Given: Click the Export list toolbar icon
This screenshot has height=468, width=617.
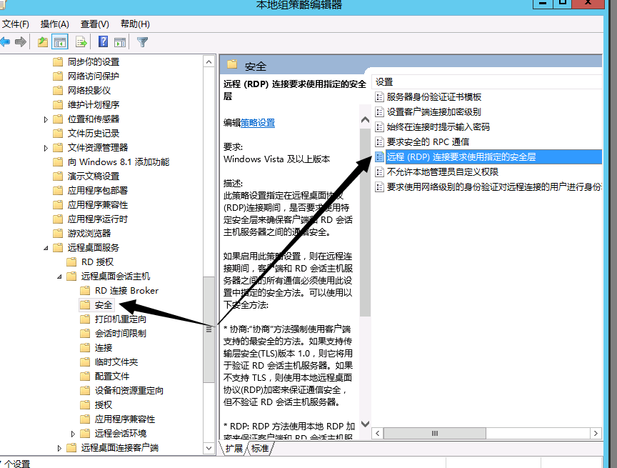Looking at the screenshot, I should 81,41.
